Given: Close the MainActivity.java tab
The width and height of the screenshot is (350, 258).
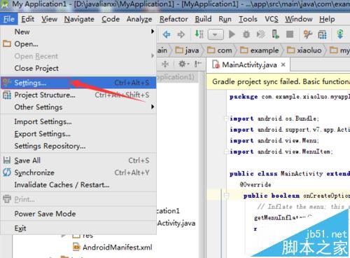Looking at the screenshot, I should [x=283, y=64].
